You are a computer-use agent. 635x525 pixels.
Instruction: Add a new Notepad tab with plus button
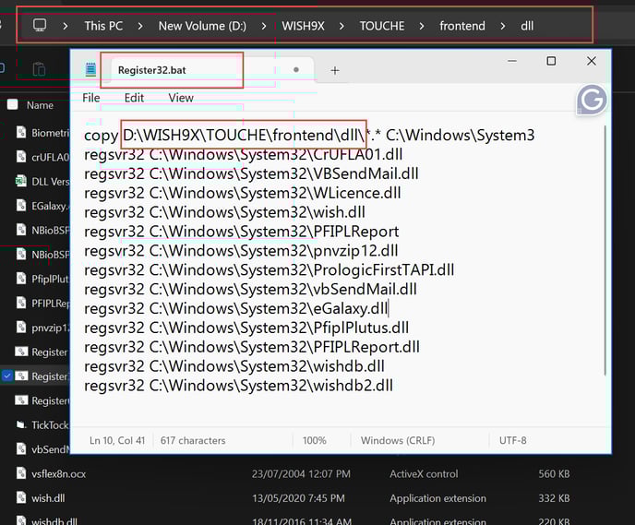335,70
